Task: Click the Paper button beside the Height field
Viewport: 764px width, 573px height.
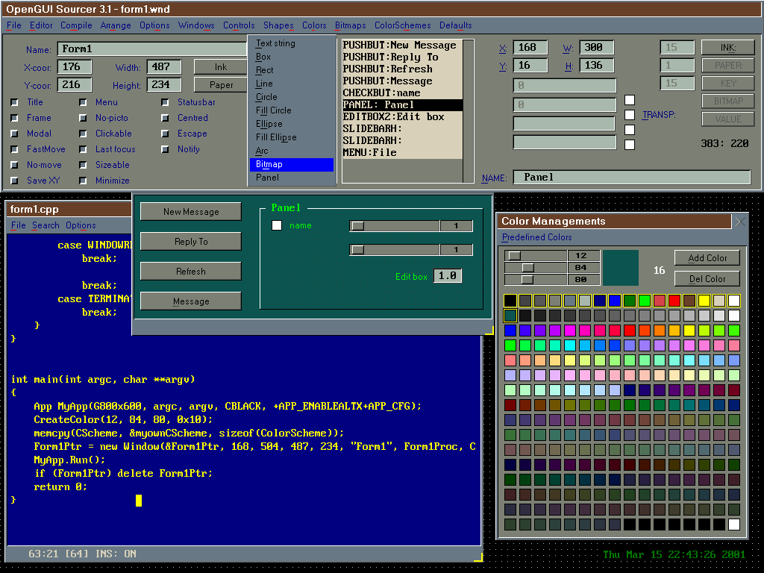Action: click(x=221, y=85)
